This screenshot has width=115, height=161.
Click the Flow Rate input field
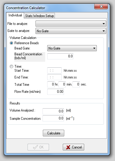(x=55, y=92)
